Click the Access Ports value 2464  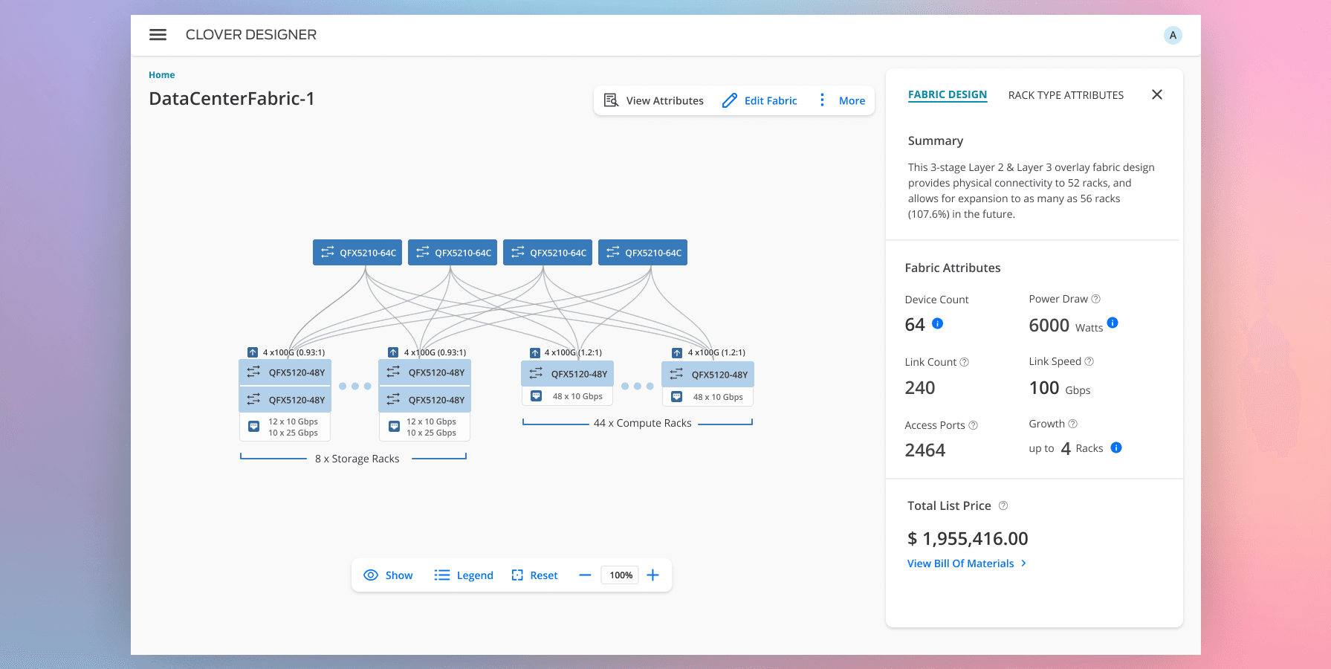pyautogui.click(x=925, y=450)
